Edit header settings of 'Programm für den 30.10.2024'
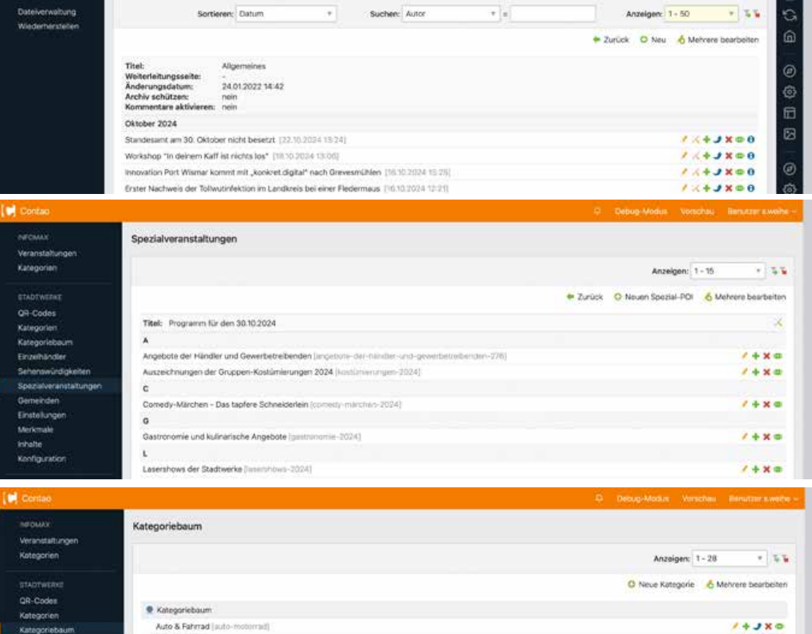Viewport: 812px width, 634px height. (x=775, y=321)
